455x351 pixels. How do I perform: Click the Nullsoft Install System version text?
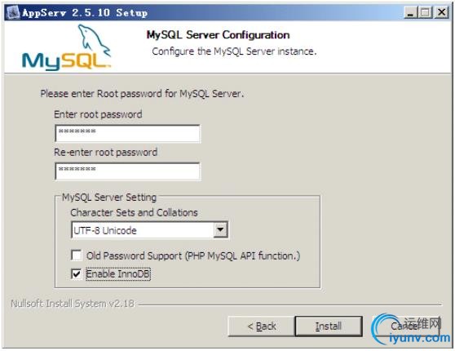[73, 304]
